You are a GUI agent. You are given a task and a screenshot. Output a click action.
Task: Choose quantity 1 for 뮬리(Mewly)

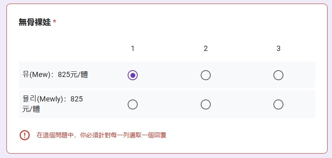[132, 105]
